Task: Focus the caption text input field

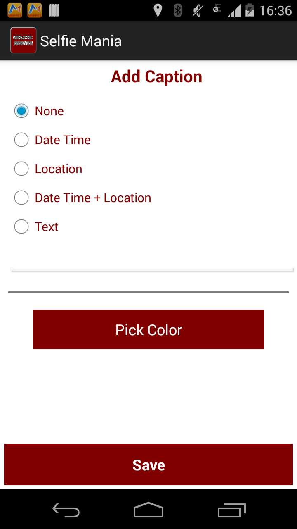Action: [x=152, y=260]
